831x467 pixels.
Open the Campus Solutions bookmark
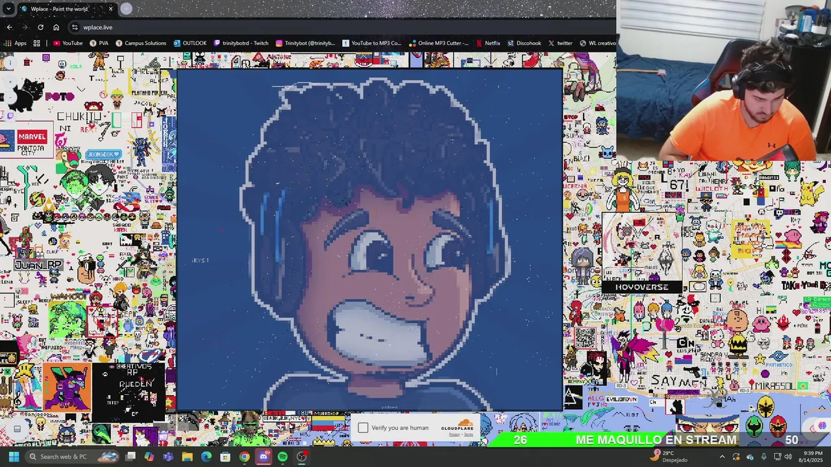[140, 43]
